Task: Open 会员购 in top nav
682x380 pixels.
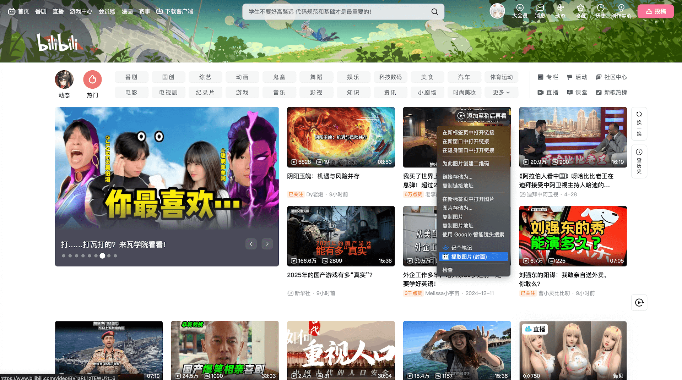Action: pyautogui.click(x=107, y=11)
